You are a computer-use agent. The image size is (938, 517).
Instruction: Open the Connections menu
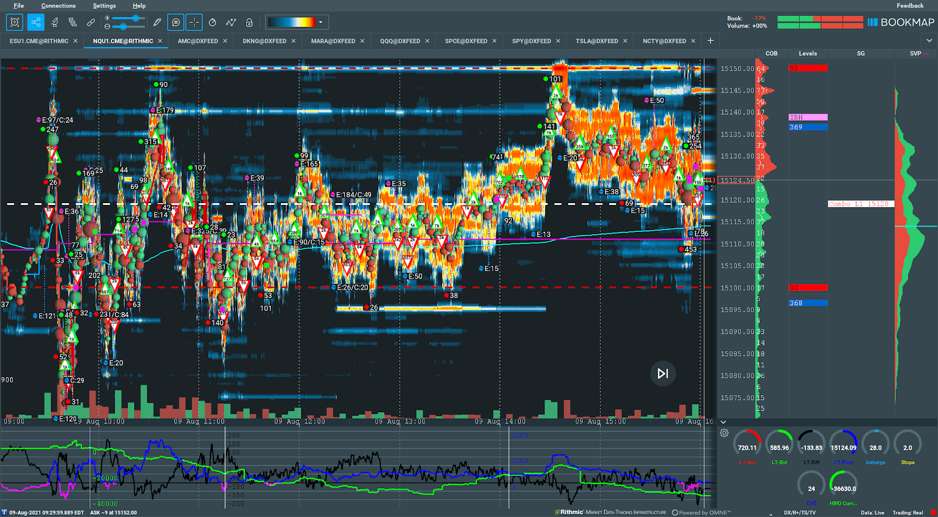pyautogui.click(x=58, y=5)
